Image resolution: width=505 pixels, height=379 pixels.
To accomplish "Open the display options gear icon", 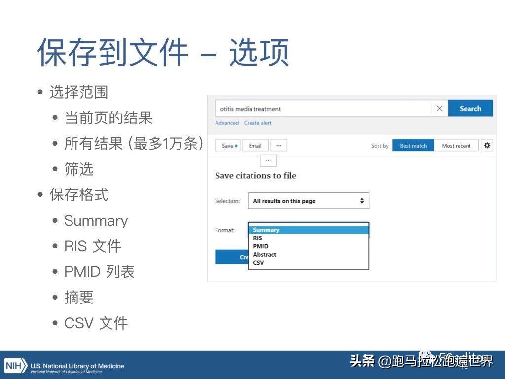I will click(x=487, y=145).
